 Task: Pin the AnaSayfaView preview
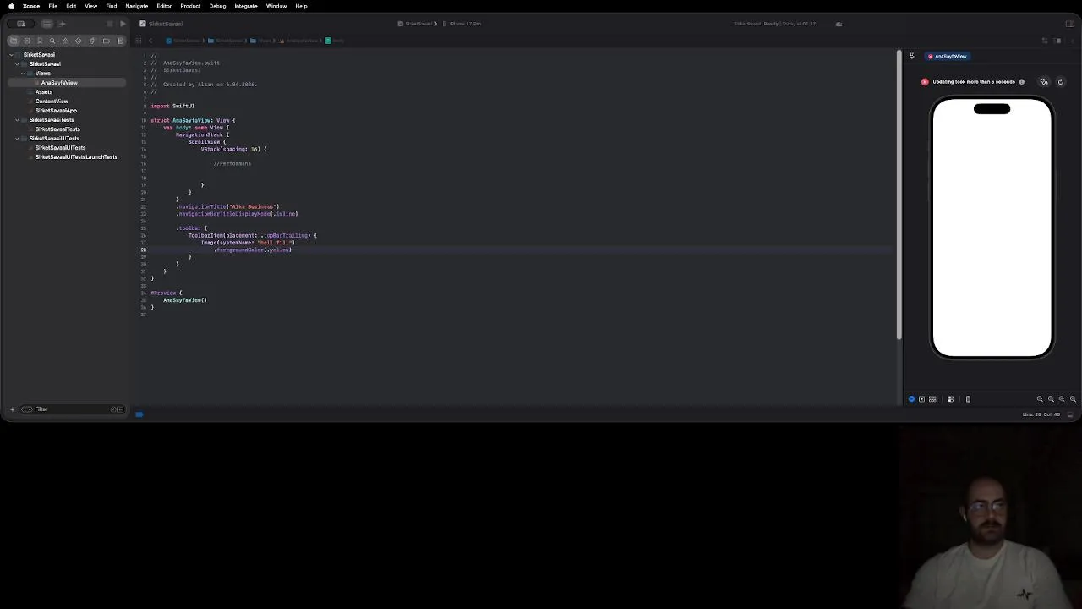click(911, 56)
